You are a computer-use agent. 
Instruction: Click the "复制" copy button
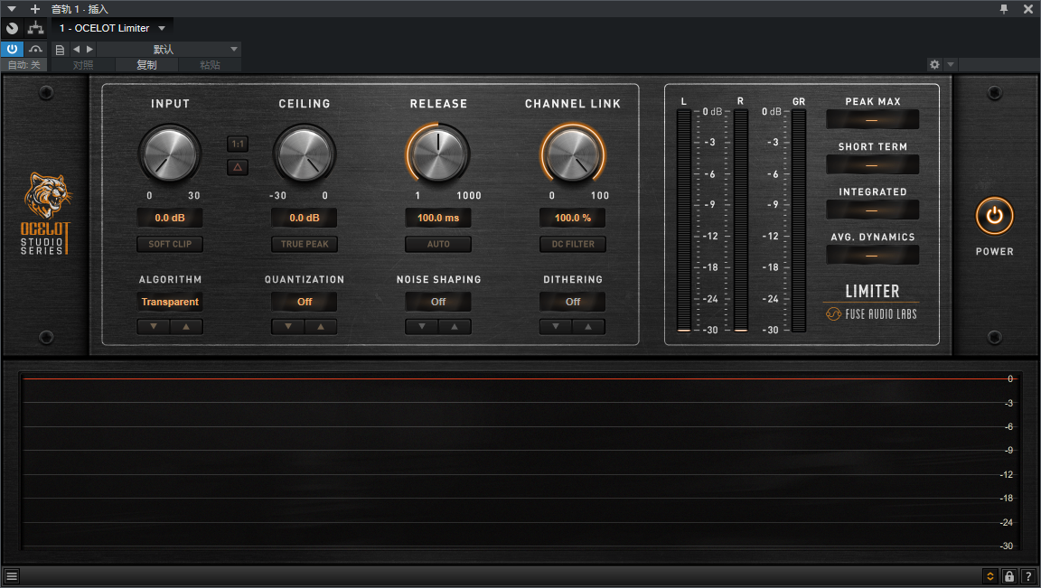coord(146,65)
